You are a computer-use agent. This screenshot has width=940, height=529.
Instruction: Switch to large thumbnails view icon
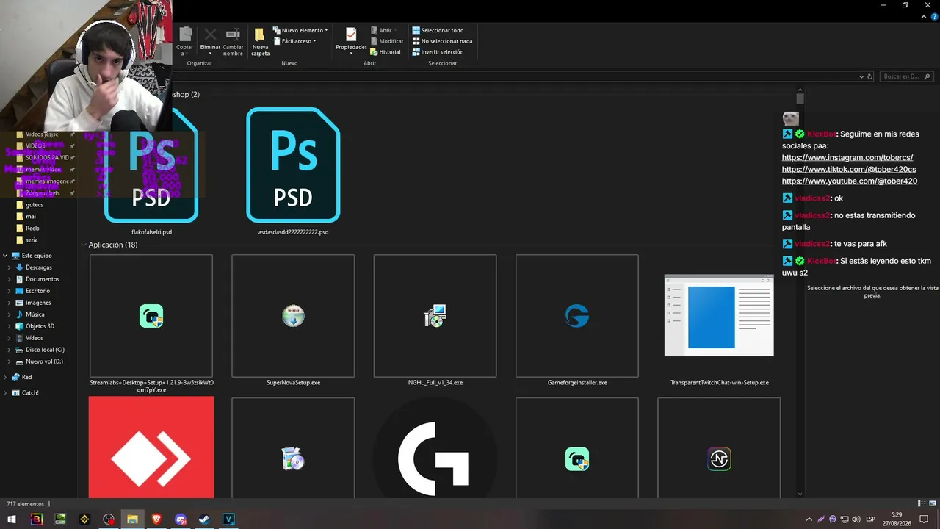(x=931, y=504)
